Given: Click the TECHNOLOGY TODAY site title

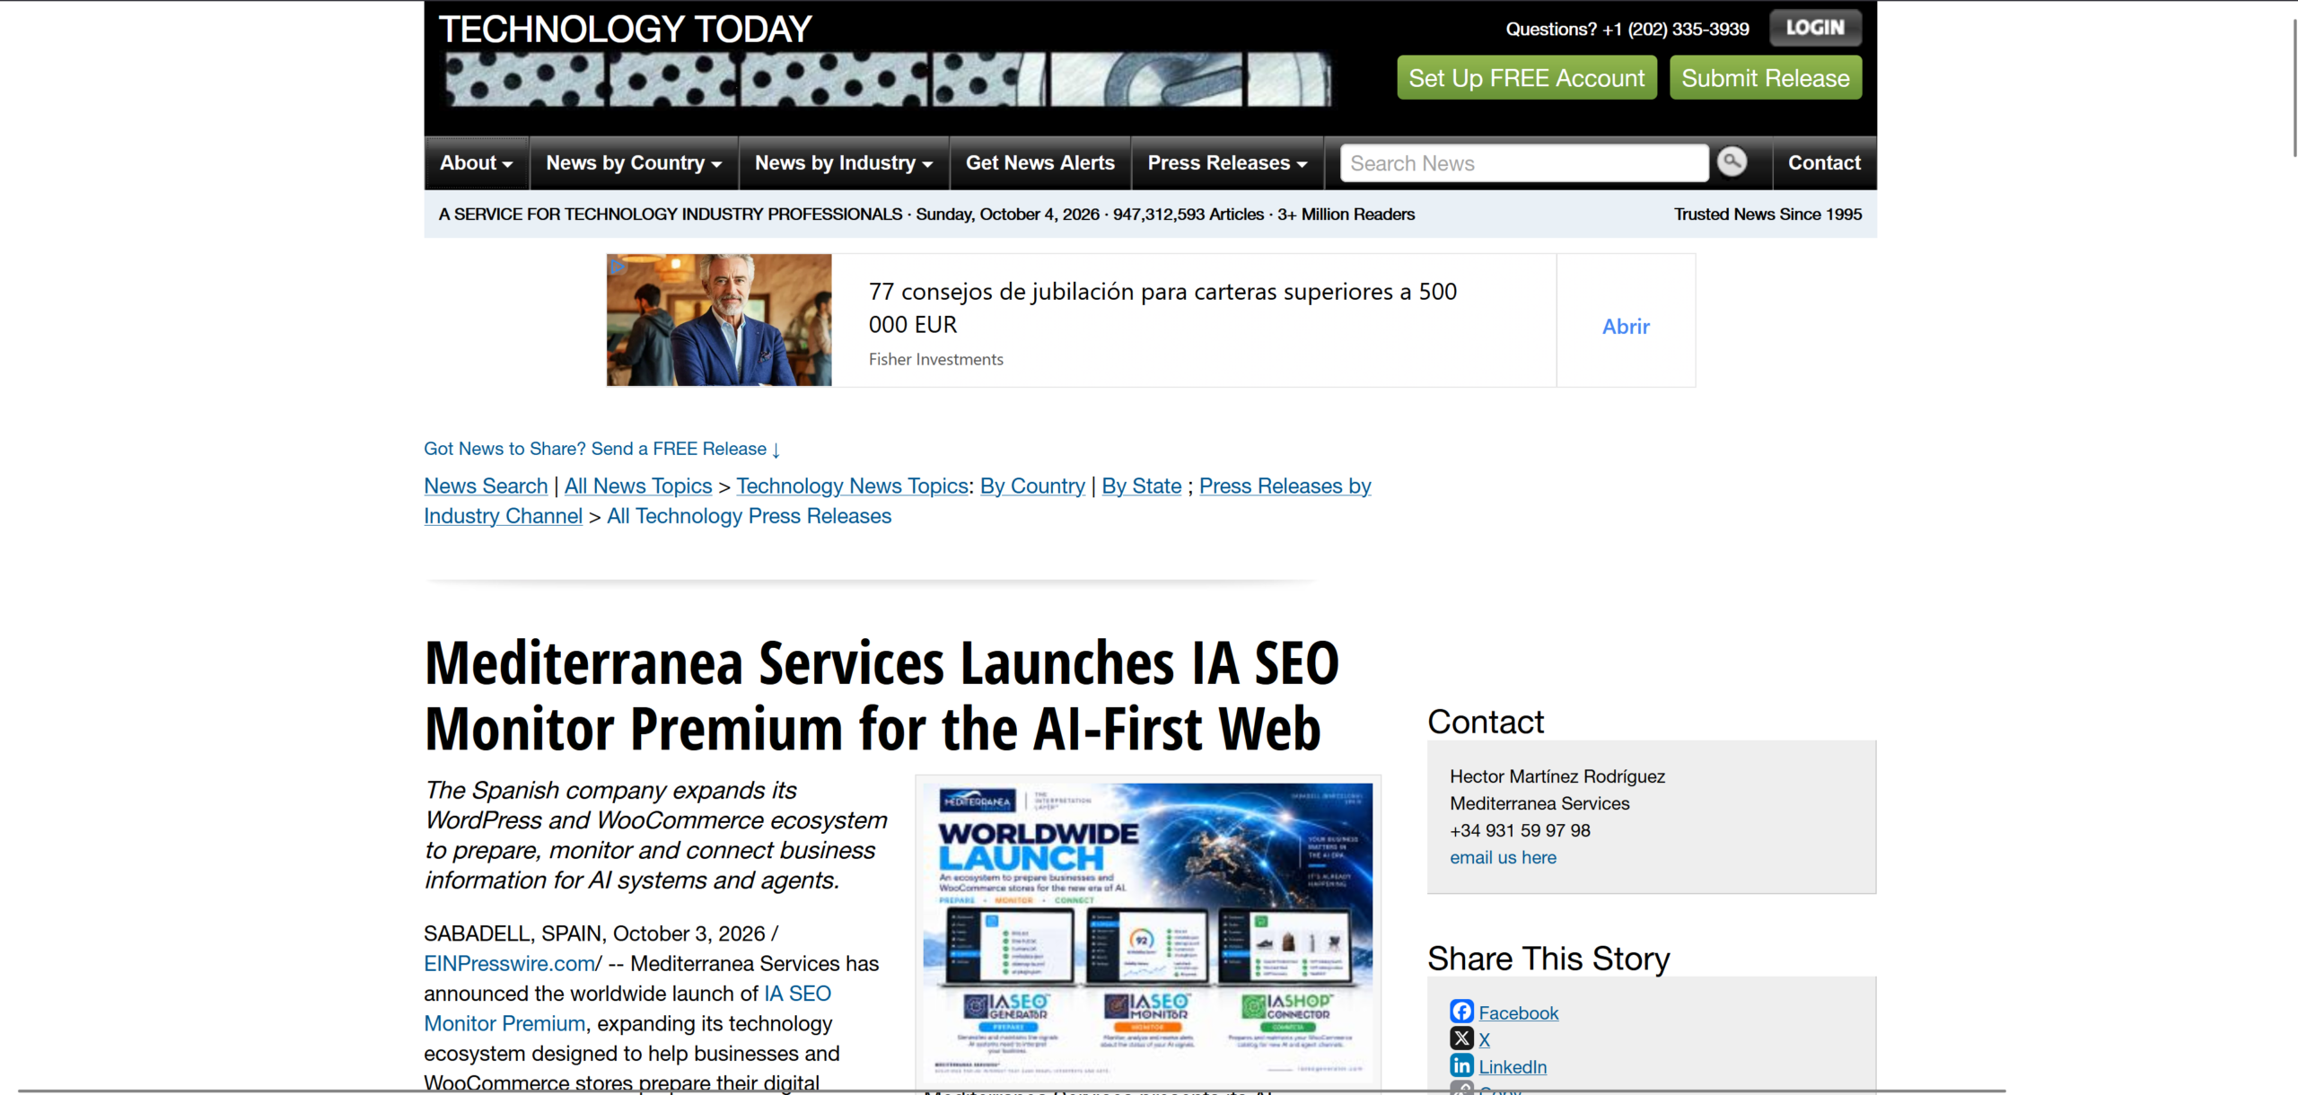Looking at the screenshot, I should pos(625,30).
